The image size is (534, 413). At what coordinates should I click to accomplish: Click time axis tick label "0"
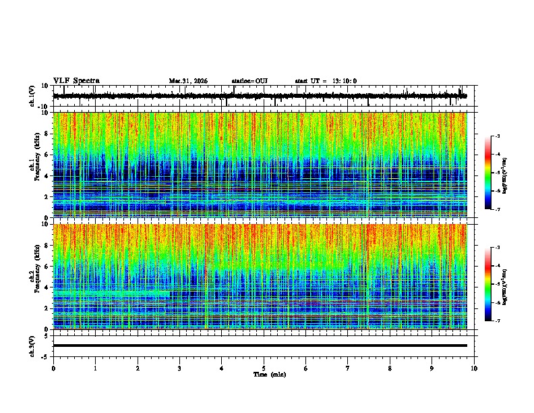tap(53, 368)
